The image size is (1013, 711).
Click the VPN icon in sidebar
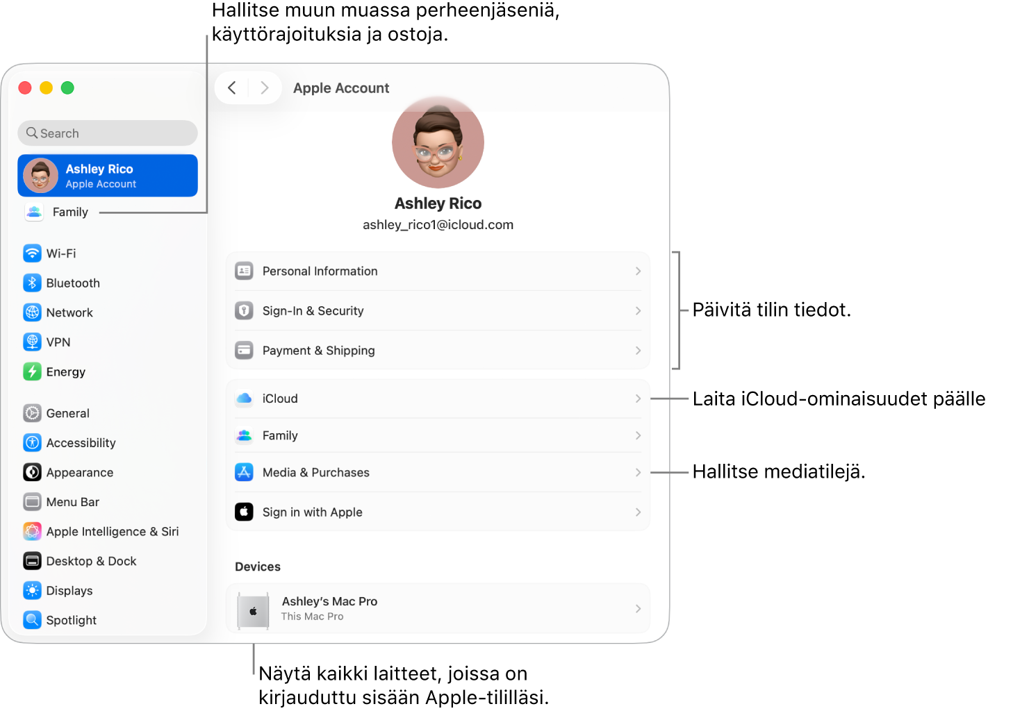33,342
